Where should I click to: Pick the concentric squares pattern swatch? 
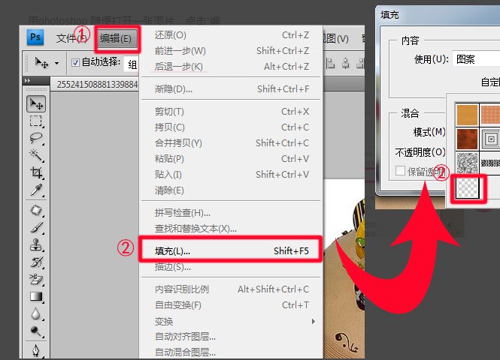[x=490, y=139]
